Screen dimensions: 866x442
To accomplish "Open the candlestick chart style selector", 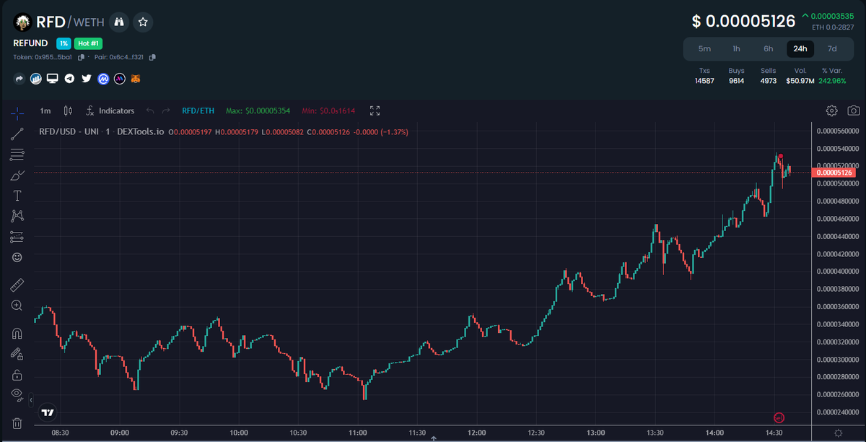I will [x=69, y=110].
